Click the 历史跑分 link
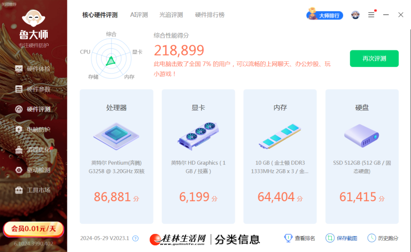This screenshot has height=252, width=411. (388, 238)
